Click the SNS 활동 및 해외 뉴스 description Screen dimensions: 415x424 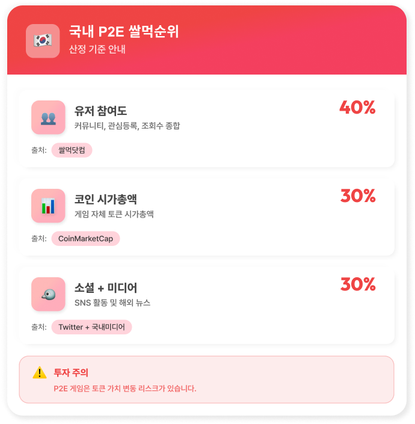coord(112,303)
